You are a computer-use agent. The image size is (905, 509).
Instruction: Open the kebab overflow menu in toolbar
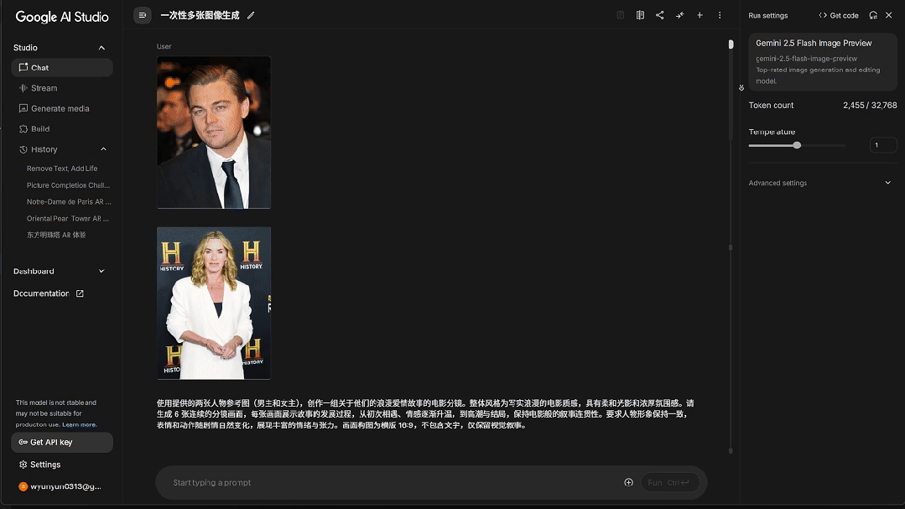pos(720,15)
